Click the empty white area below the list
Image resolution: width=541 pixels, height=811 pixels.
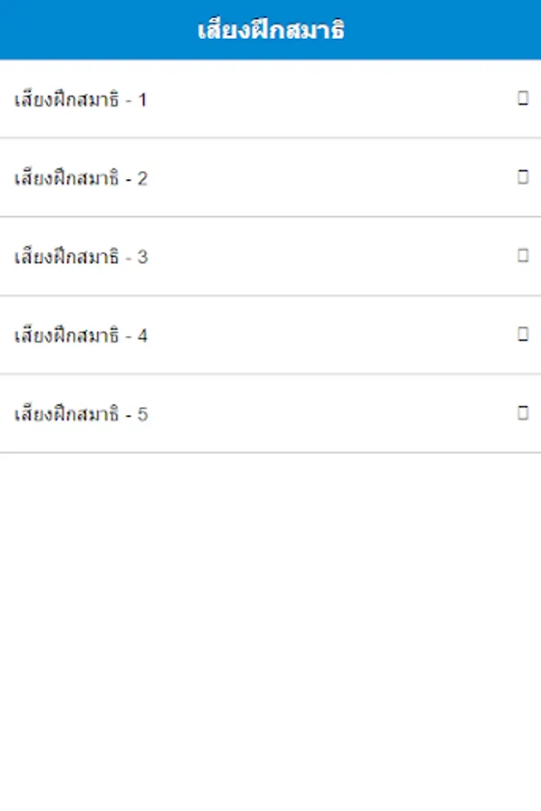click(270, 631)
